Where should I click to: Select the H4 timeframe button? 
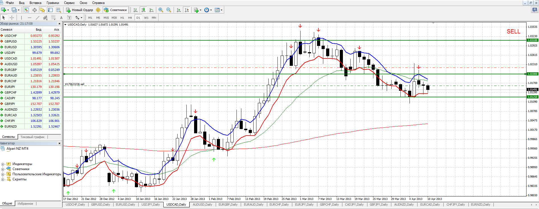click(130, 18)
